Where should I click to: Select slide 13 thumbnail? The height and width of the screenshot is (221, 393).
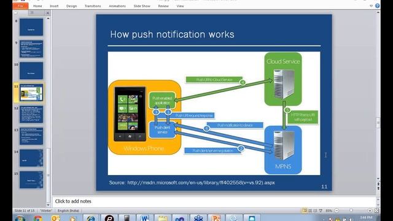pyautogui.click(x=31, y=136)
